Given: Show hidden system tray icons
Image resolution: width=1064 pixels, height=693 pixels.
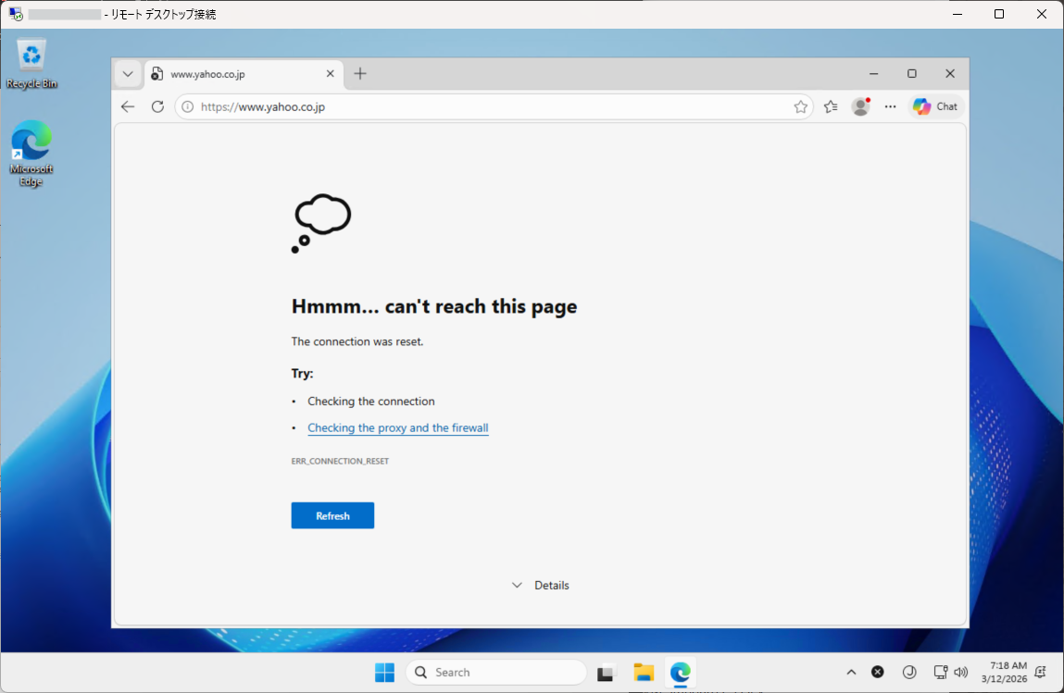Looking at the screenshot, I should [x=851, y=673].
